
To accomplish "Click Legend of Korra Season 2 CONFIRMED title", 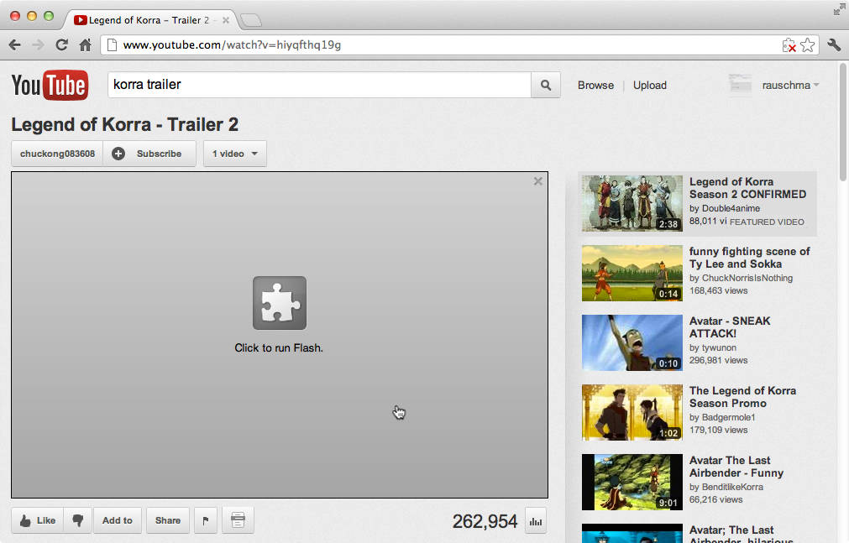I will coord(747,188).
